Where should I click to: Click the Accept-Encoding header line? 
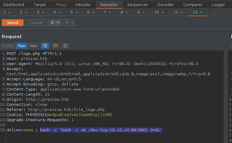43,84
